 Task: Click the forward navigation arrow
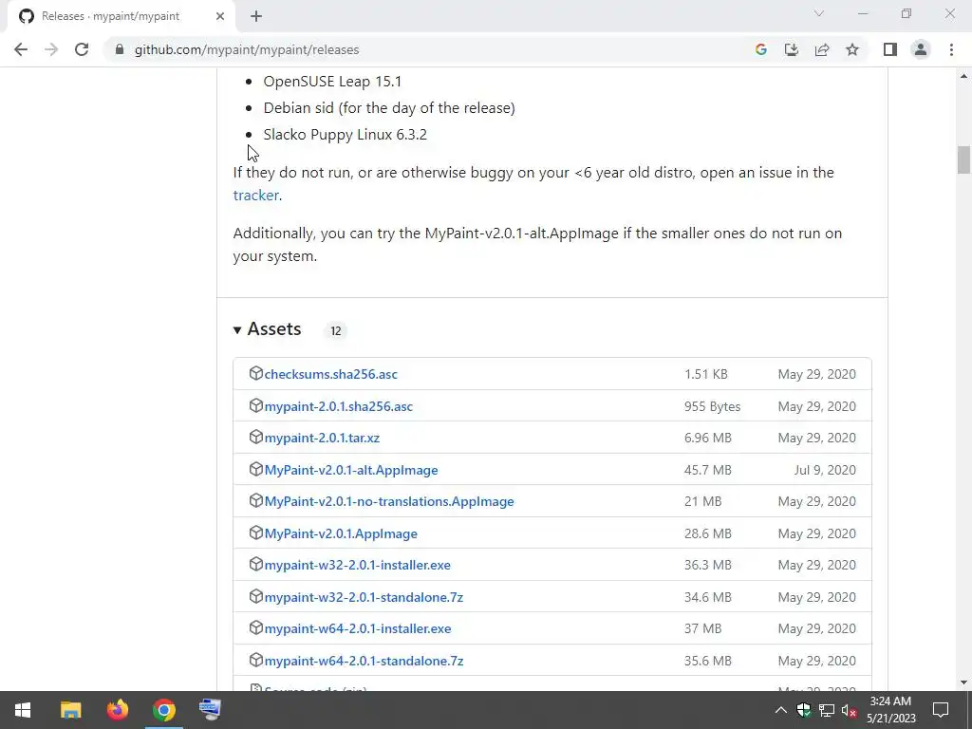point(51,49)
